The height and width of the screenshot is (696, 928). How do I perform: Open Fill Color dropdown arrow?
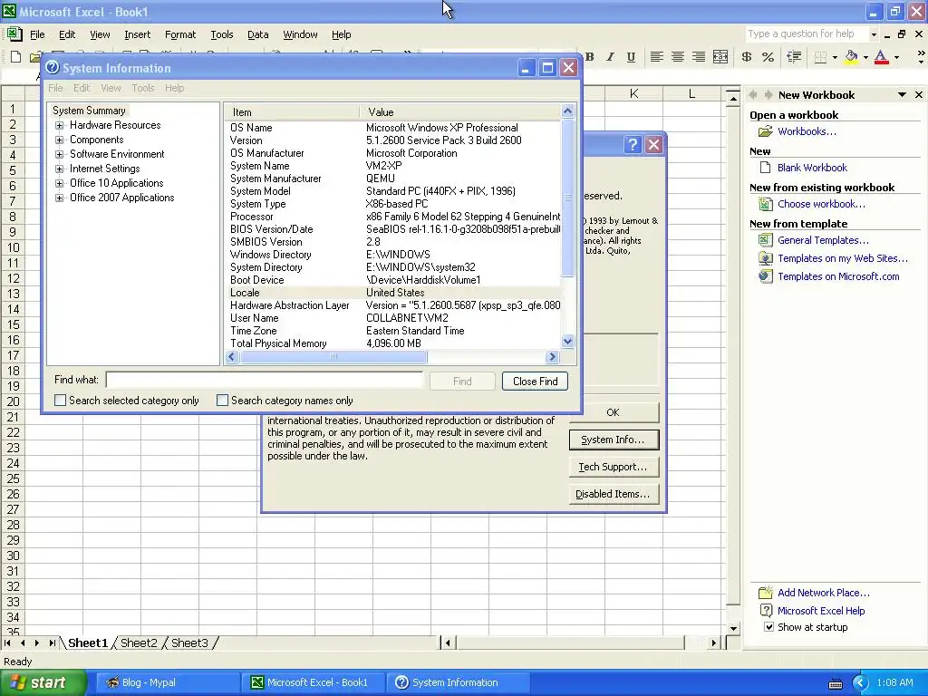pyautogui.click(x=865, y=57)
